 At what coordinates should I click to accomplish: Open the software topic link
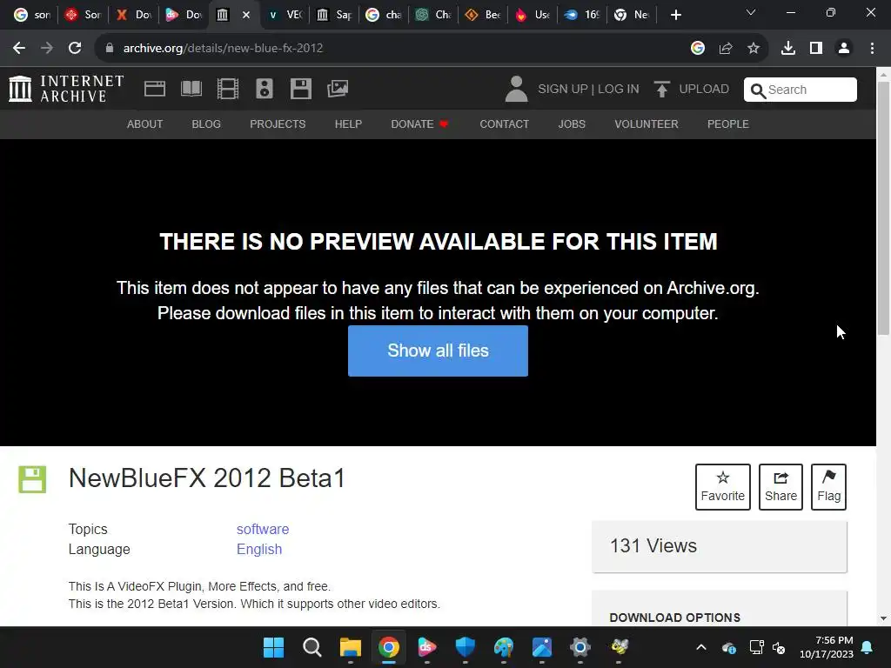[x=263, y=529]
